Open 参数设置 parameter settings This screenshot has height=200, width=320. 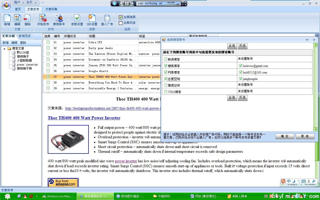coord(77,20)
